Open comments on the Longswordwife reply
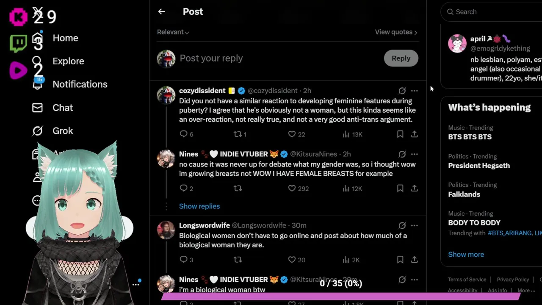The width and height of the screenshot is (542, 305). point(186,260)
